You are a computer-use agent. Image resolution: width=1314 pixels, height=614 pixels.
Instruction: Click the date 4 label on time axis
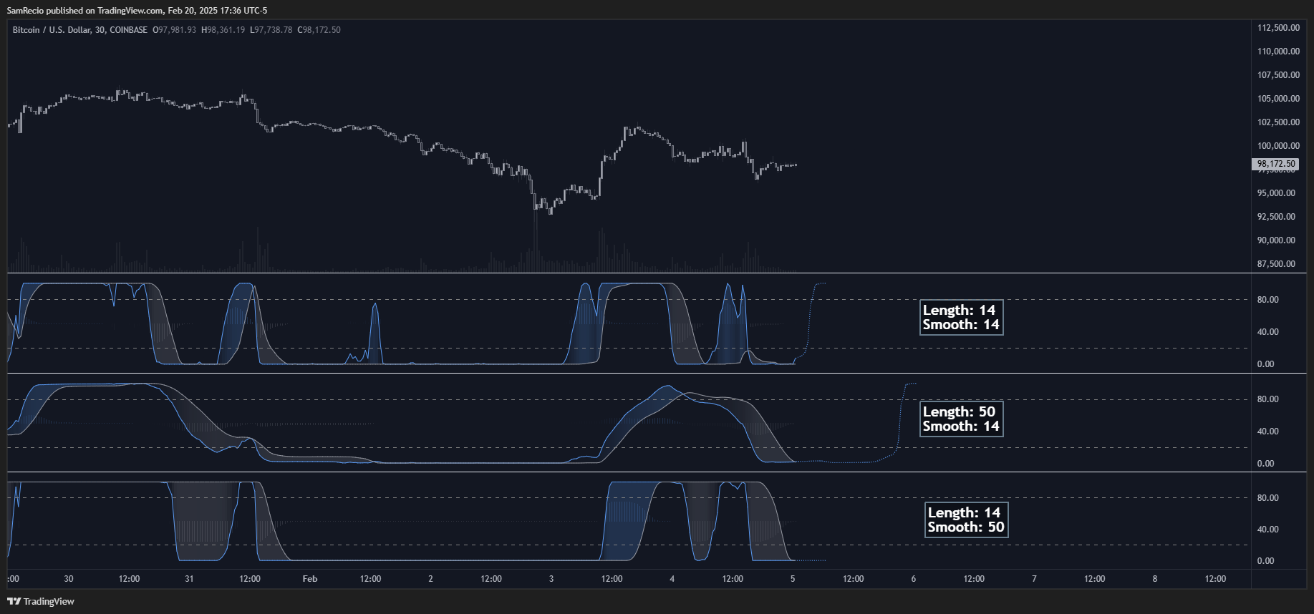[672, 579]
